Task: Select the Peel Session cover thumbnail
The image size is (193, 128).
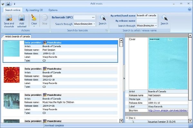Action: 12,48
